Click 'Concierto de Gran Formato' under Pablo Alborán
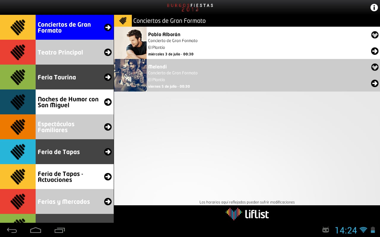The height and width of the screenshot is (237, 380). (173, 41)
